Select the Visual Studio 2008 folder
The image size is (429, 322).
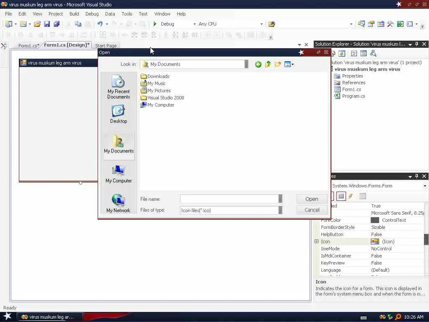tap(162, 97)
